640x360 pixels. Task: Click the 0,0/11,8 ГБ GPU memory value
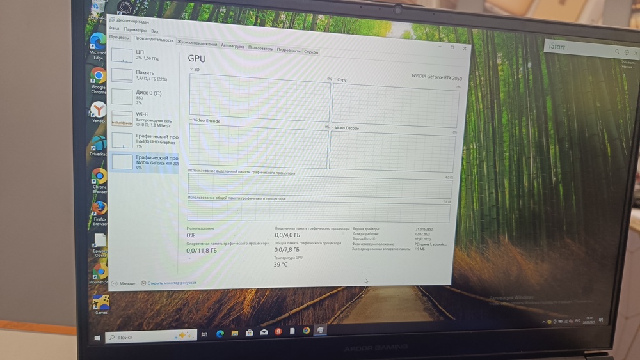pos(202,250)
